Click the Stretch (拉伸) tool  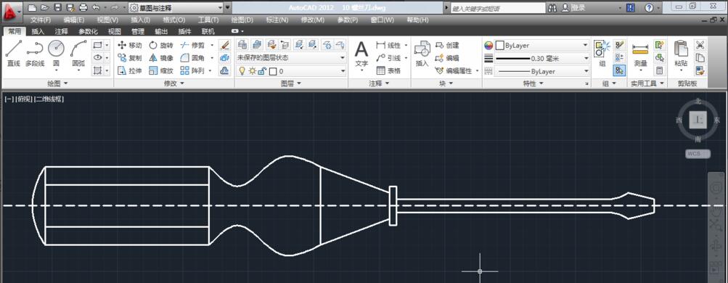(x=129, y=70)
